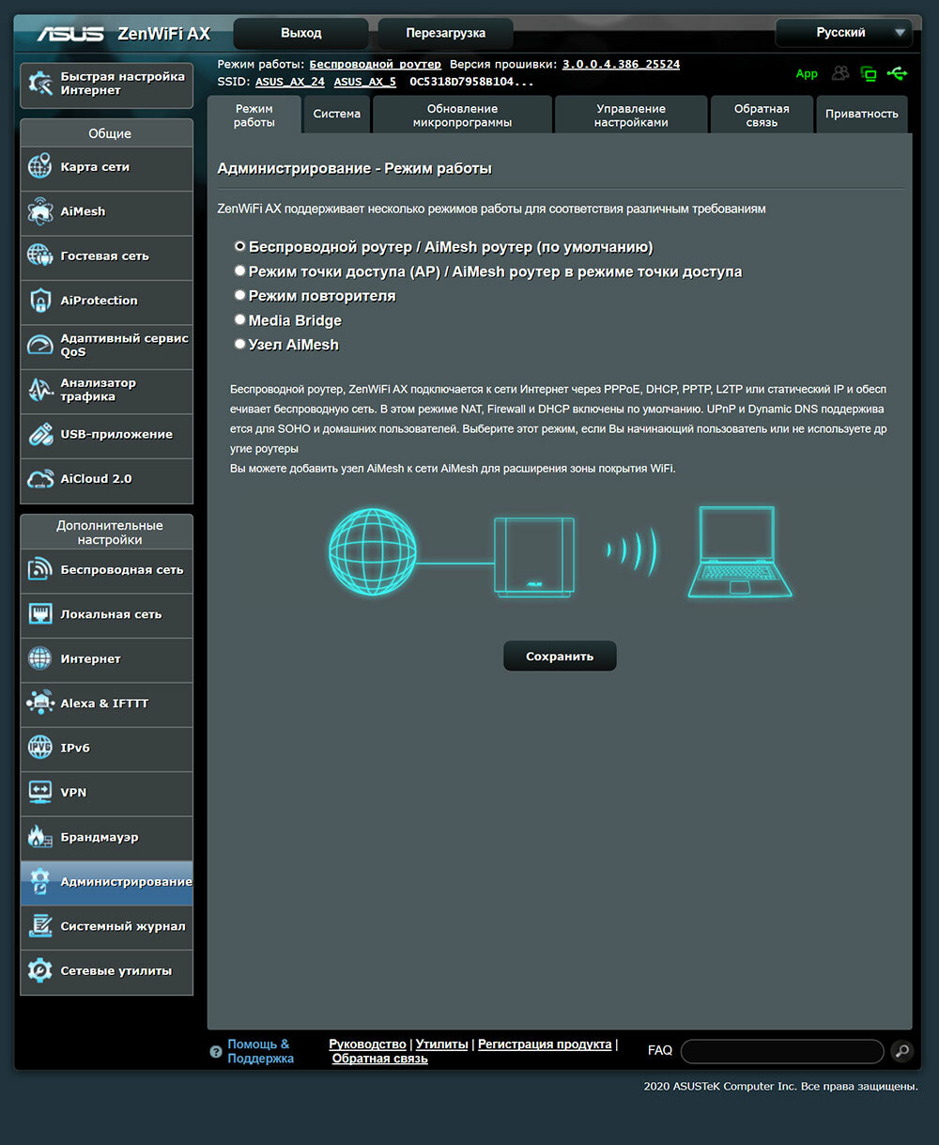The width and height of the screenshot is (939, 1145).
Task: Switch to Обновление микропрограммы tab
Action: click(462, 115)
